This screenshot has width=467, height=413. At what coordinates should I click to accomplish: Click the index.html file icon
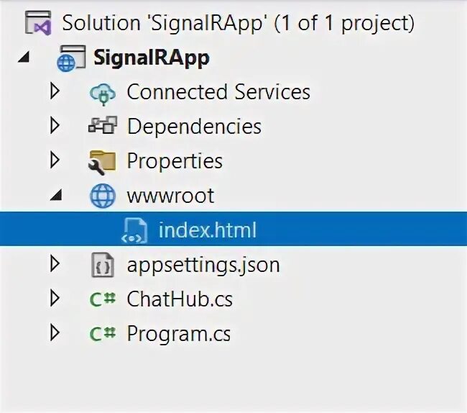(134, 231)
